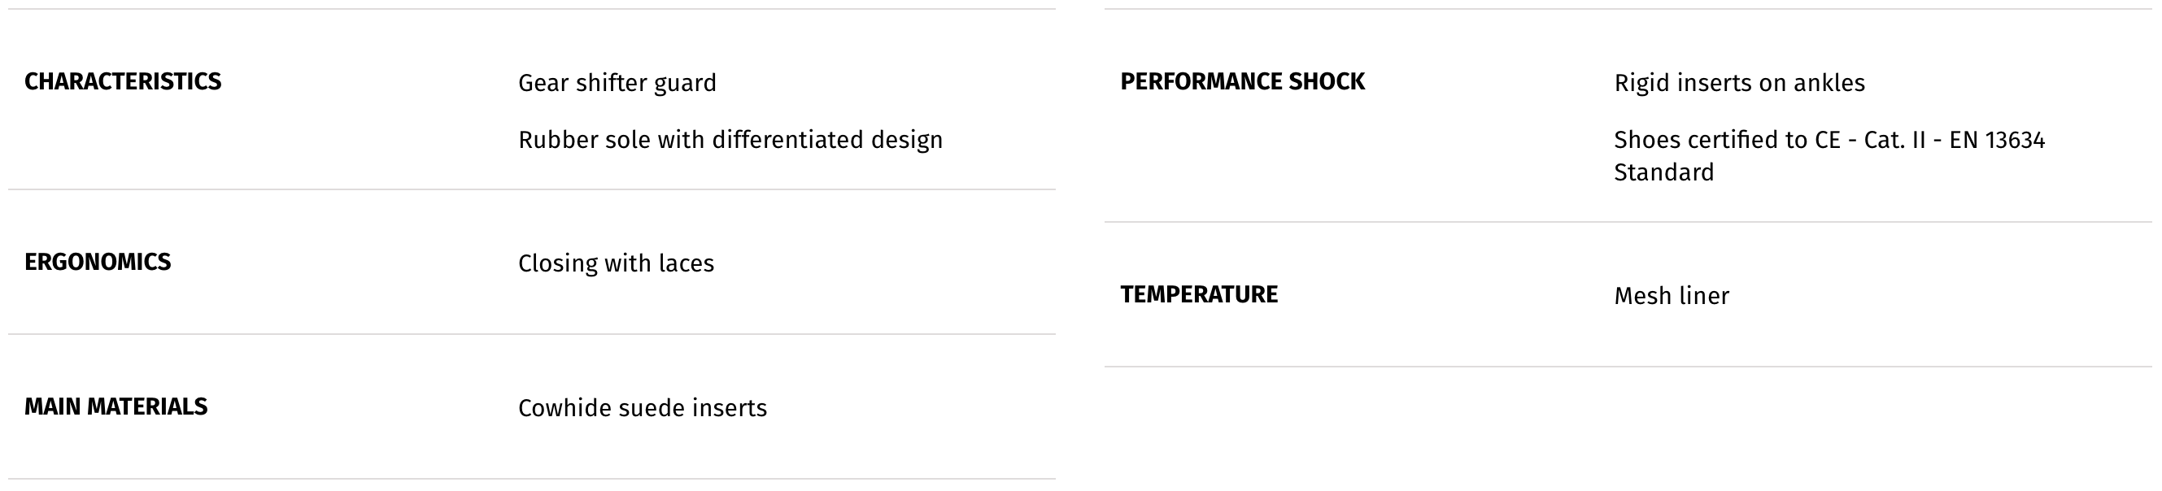This screenshot has width=2162, height=491.
Task: Click the PERFORMANCE SHOCK heading
Action: 1242,81
